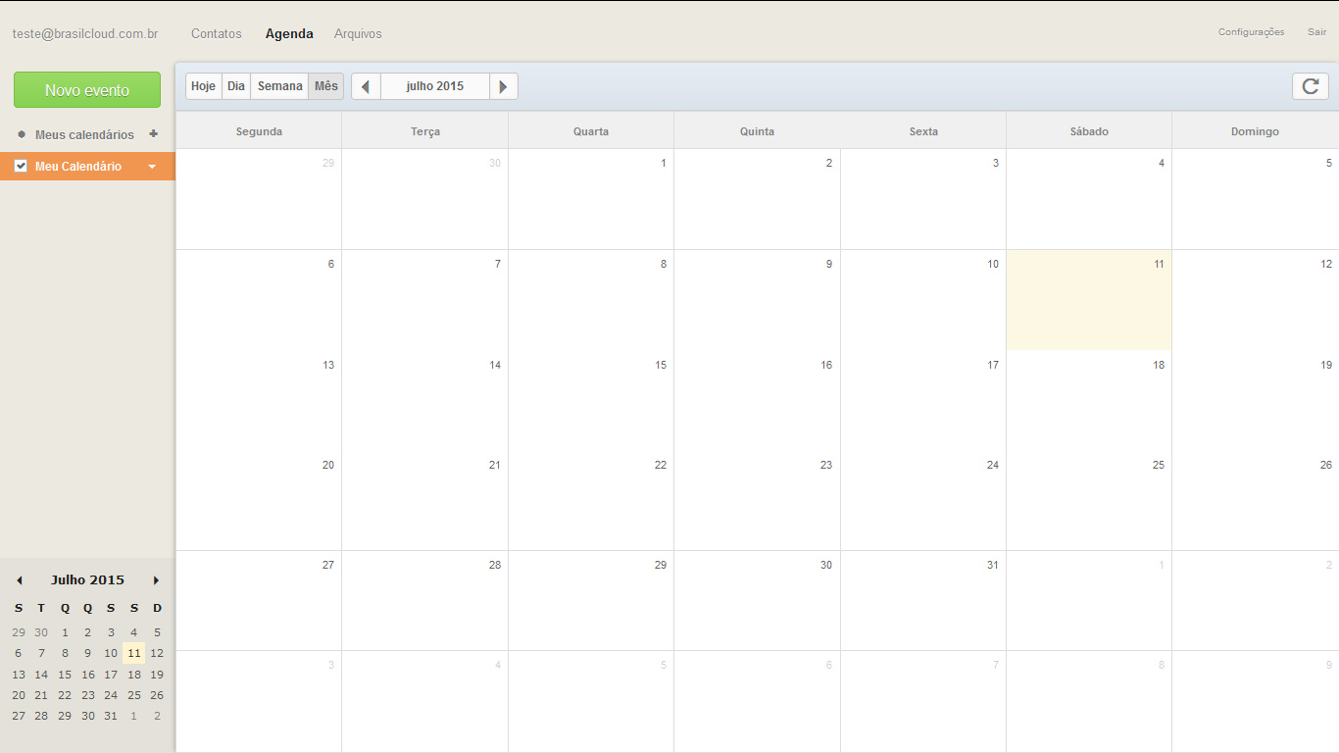Select day 7 of July in main calendar
Image resolution: width=1339 pixels, height=753 pixels.
[424, 300]
